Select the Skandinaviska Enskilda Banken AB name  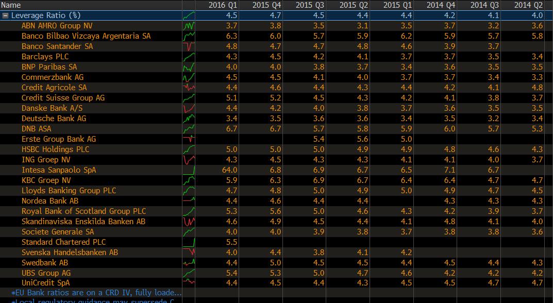83,222
